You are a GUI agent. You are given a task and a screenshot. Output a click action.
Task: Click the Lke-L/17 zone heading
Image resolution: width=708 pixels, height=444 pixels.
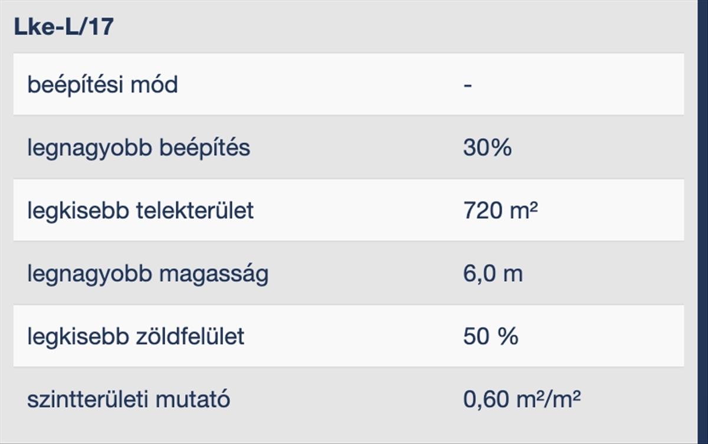[64, 27]
